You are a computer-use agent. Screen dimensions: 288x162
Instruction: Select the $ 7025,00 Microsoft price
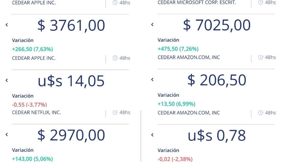217,25
